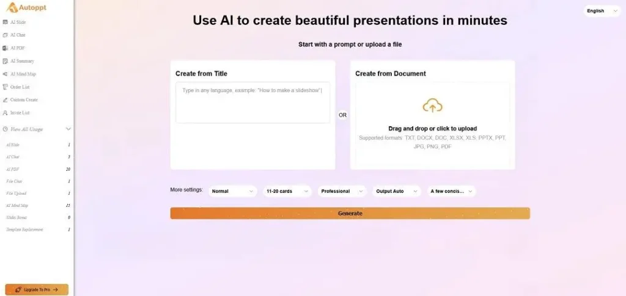Click the Custom Create pencil icon
The height and width of the screenshot is (296, 626).
(x=5, y=100)
